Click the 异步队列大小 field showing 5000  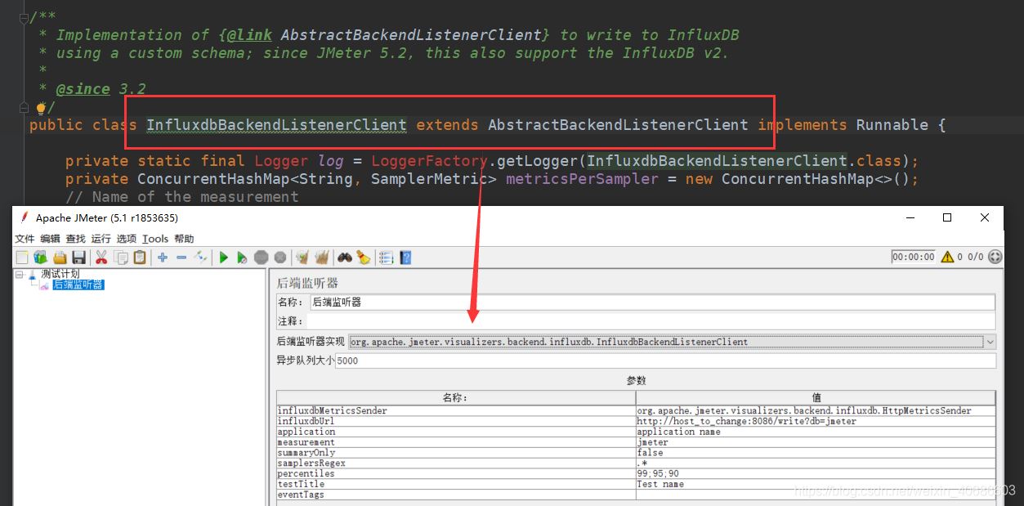point(665,360)
